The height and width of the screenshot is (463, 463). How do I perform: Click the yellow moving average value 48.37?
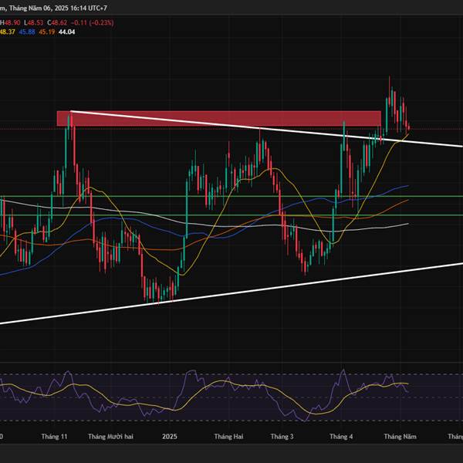[x=8, y=32]
